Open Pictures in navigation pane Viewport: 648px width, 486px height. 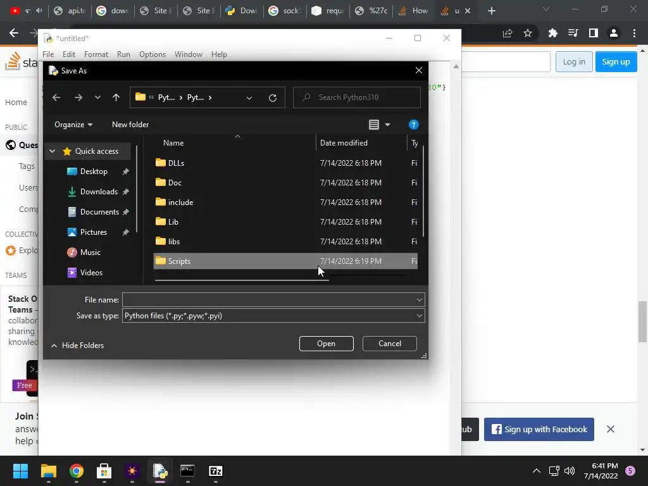point(94,232)
